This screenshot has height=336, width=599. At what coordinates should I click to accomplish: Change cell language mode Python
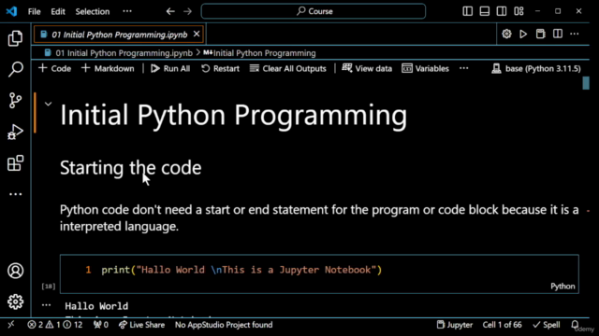(562, 287)
